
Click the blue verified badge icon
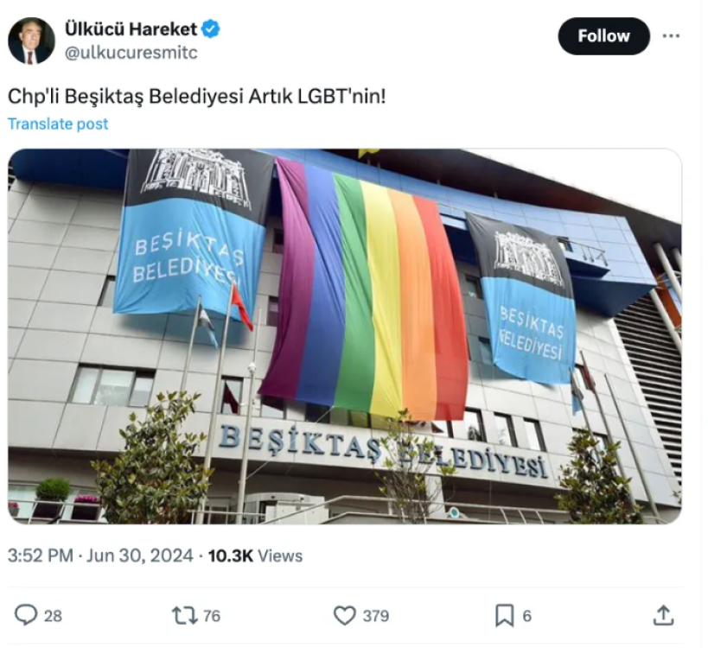210,29
